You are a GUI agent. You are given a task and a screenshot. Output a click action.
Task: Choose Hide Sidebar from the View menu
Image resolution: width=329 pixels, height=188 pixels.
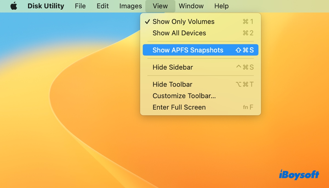173,67
